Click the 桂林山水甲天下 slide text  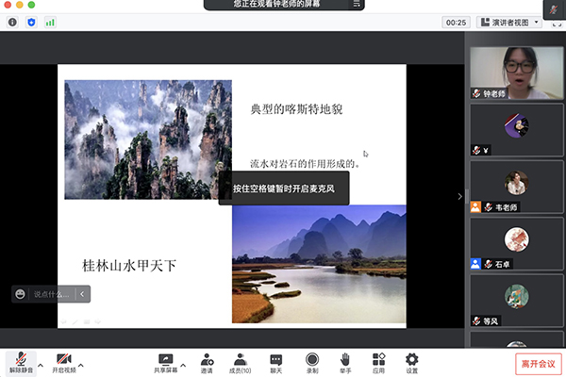129,266
